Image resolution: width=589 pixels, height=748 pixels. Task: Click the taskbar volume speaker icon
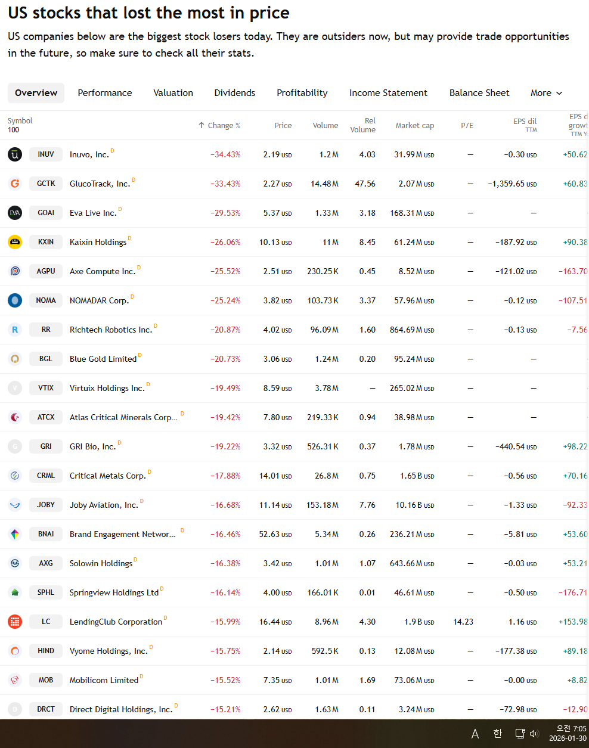534,734
